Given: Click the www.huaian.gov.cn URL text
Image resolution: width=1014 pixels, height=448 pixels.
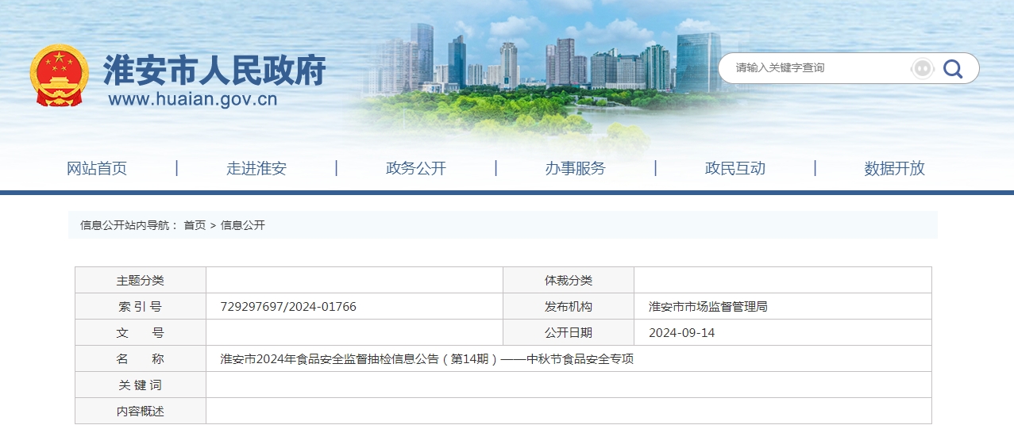Looking at the screenshot, I should click(193, 99).
